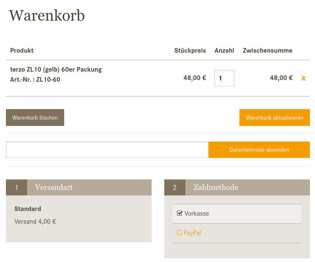Click the step 2 number badge

[175, 187]
